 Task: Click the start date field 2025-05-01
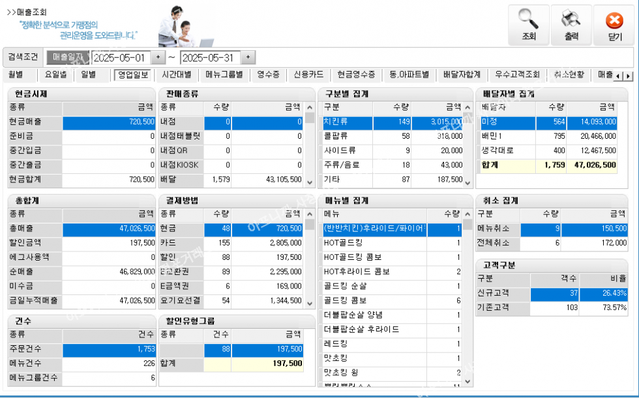(121, 57)
